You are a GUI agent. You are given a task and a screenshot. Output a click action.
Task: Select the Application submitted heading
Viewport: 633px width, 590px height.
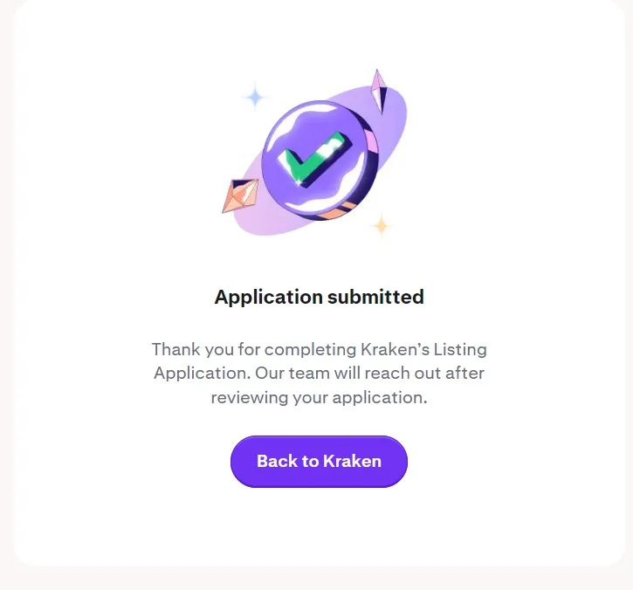(x=319, y=297)
